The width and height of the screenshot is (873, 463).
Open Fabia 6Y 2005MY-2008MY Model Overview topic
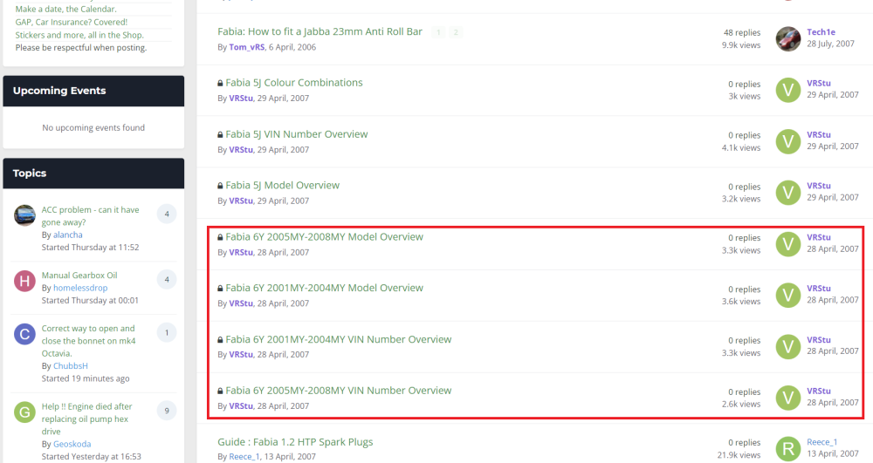tap(324, 237)
